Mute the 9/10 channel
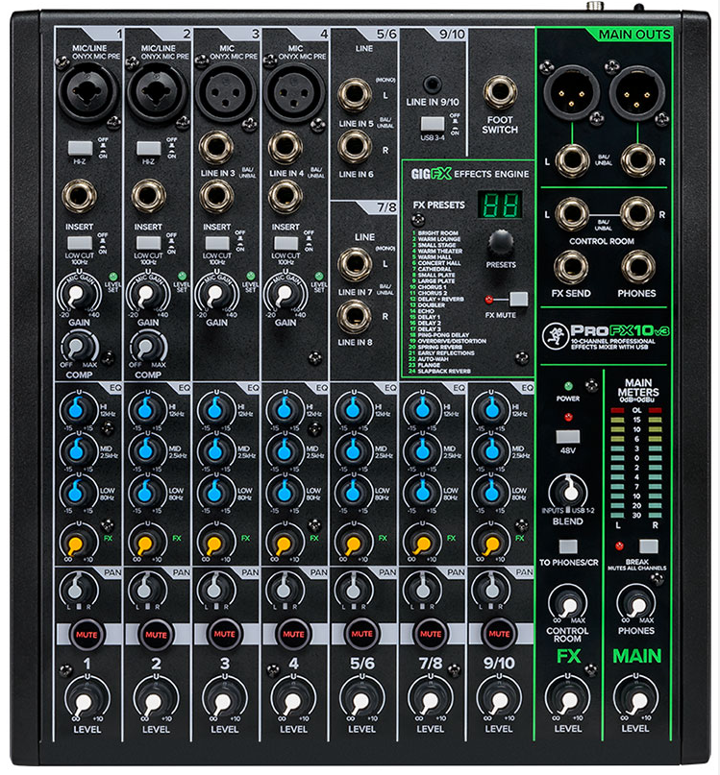 pyautogui.click(x=499, y=634)
